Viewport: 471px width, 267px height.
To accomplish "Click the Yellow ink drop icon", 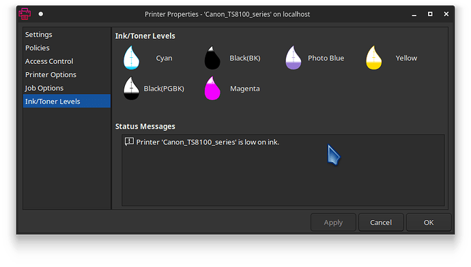I will [x=373, y=57].
